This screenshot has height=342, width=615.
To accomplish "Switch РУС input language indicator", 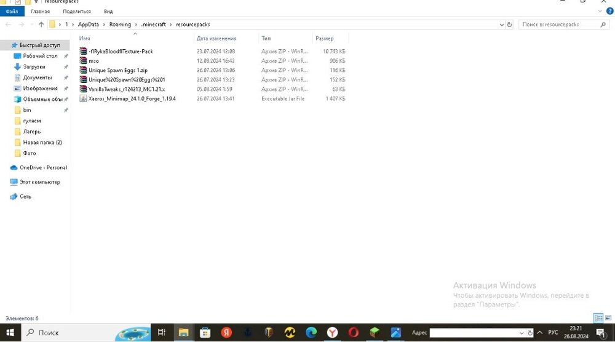I will tap(553, 333).
